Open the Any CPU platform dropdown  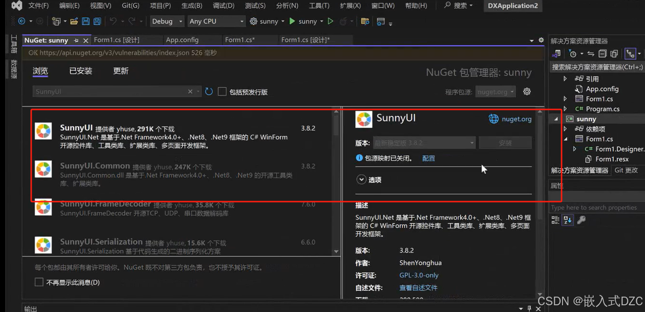coord(216,21)
